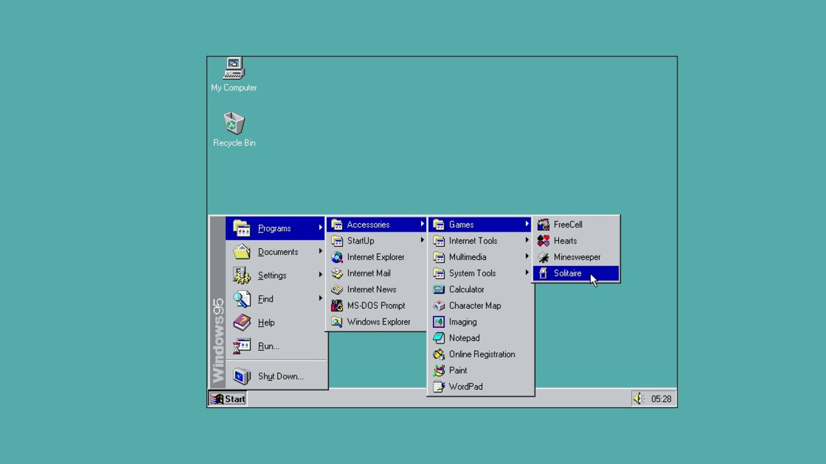
Task: Click the Start button on taskbar
Action: pos(228,399)
